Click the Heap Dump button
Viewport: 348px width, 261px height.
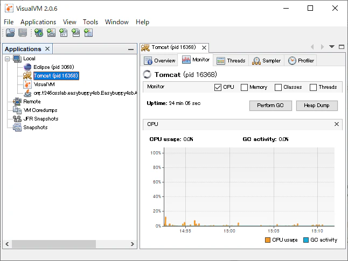tap(317, 105)
